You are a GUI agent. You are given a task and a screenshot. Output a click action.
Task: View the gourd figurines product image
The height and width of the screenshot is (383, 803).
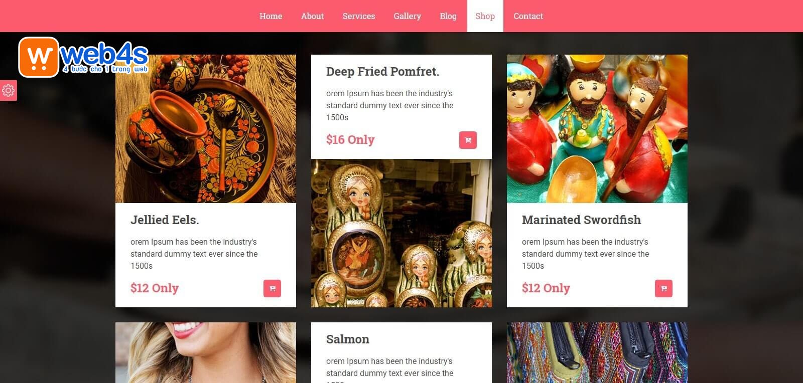(597, 129)
